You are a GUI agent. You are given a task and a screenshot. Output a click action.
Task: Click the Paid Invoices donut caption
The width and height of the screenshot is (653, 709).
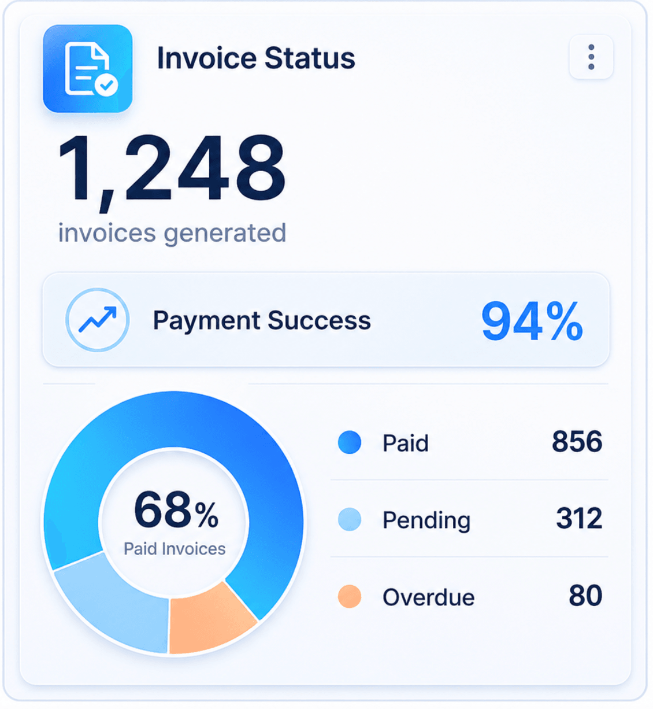[x=175, y=549]
